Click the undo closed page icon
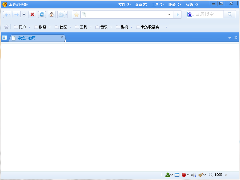 (61, 14)
